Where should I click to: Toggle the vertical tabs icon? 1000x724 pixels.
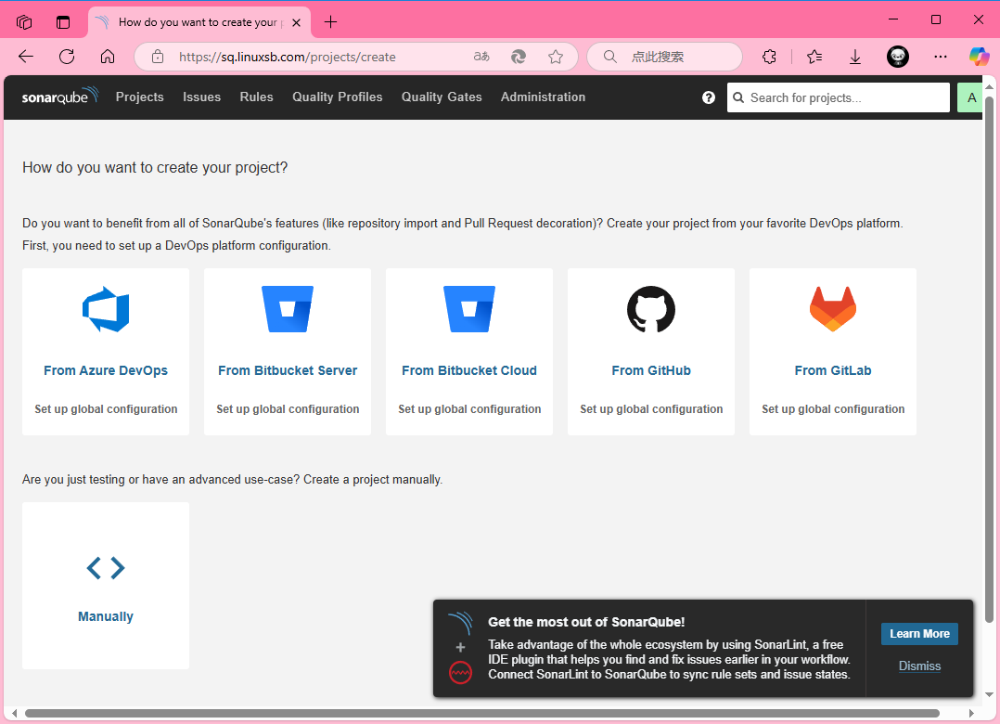tap(63, 22)
